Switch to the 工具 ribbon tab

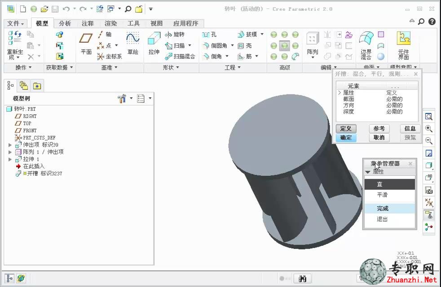point(133,23)
